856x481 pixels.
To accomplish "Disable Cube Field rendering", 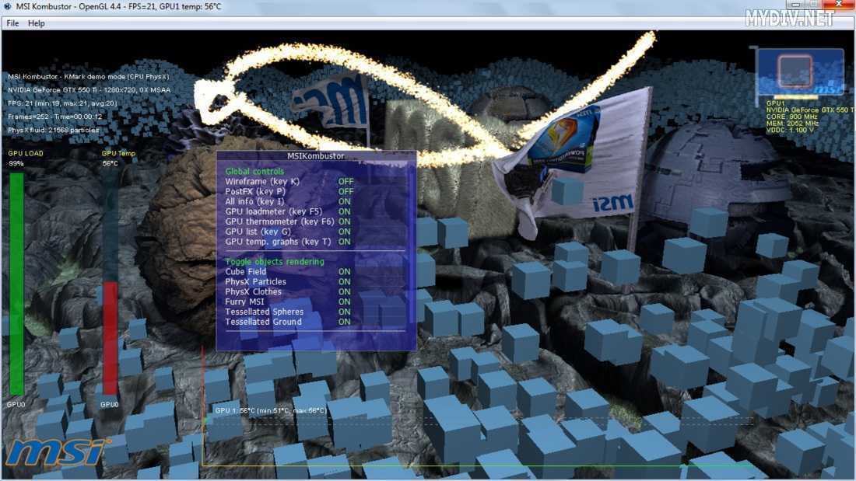I will pyautogui.click(x=344, y=272).
